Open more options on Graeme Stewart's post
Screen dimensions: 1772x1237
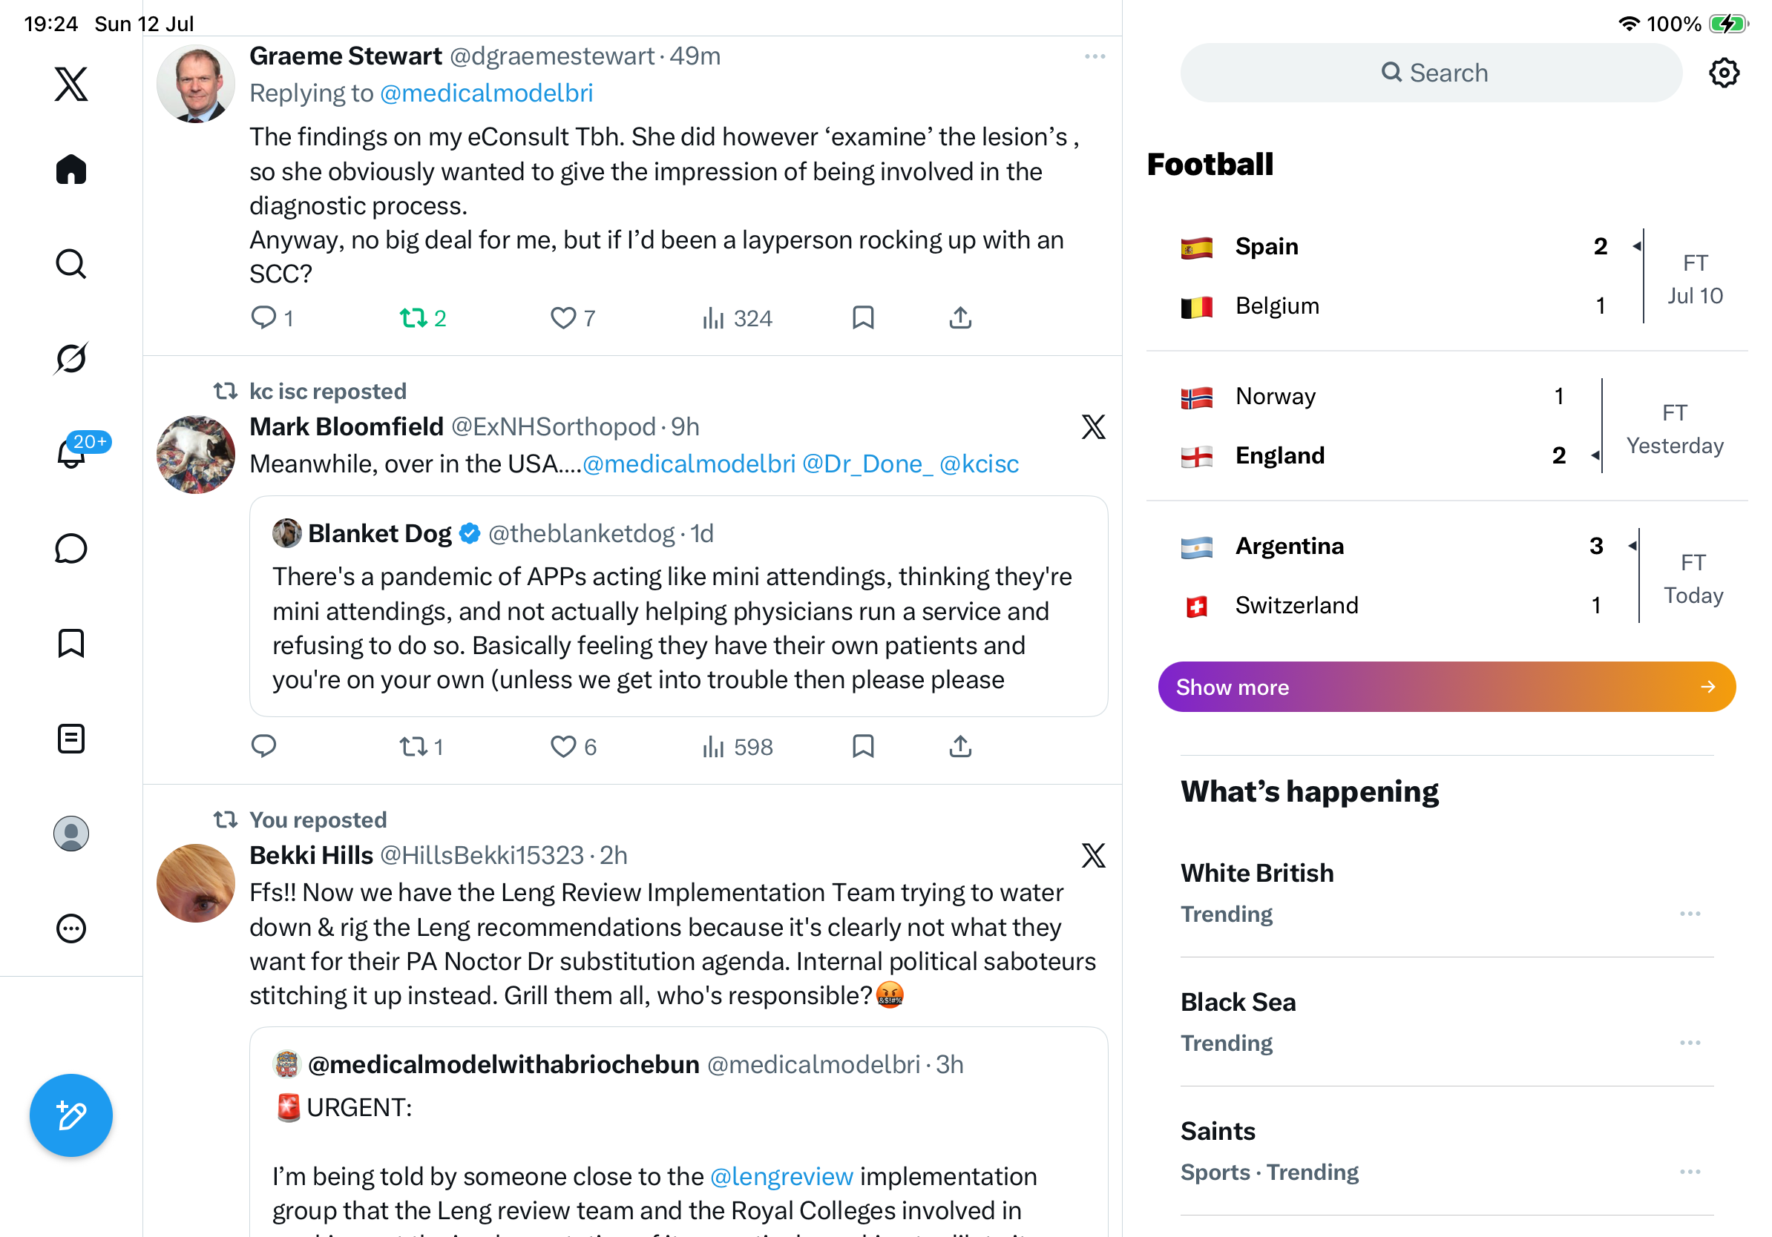pos(1095,56)
